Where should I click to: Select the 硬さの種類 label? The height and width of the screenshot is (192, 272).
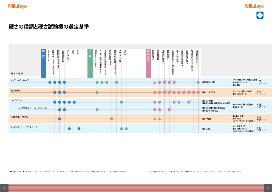(17, 73)
